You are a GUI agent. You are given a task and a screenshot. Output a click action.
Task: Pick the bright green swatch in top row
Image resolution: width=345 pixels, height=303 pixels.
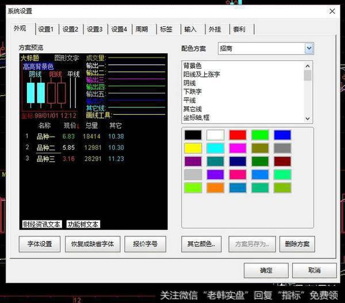click(x=260, y=135)
